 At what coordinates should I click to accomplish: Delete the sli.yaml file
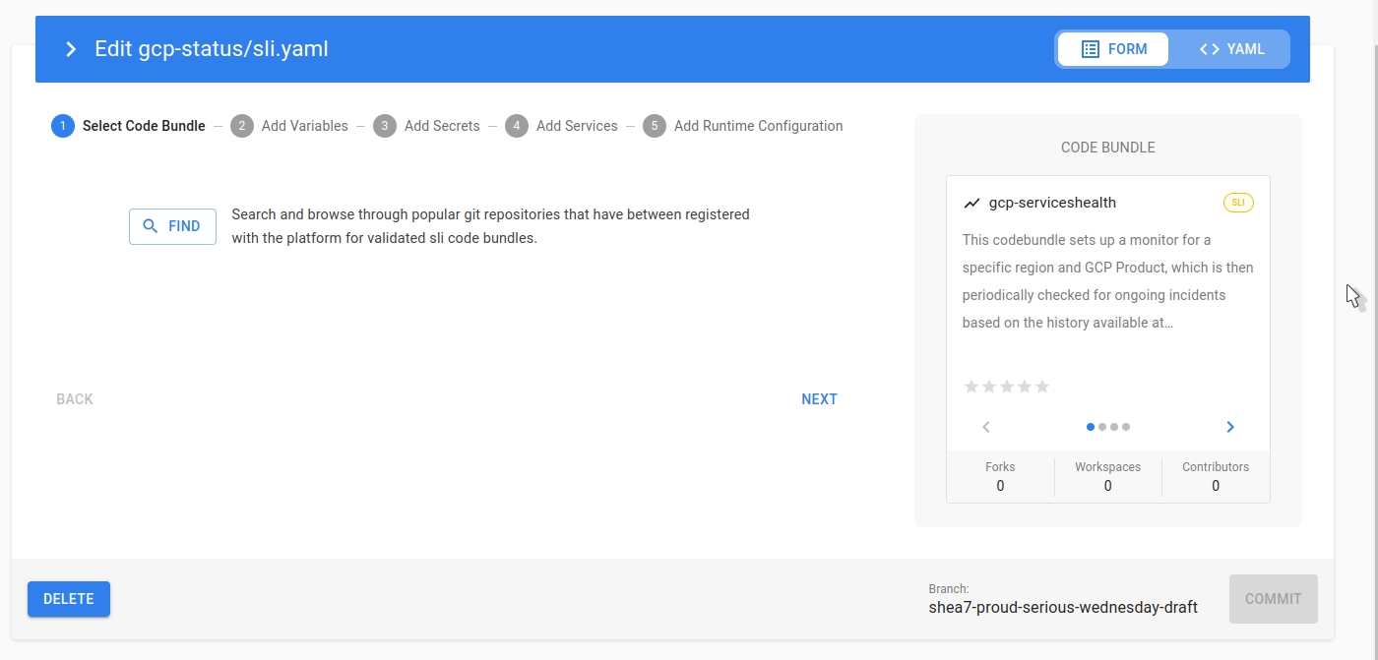[69, 599]
